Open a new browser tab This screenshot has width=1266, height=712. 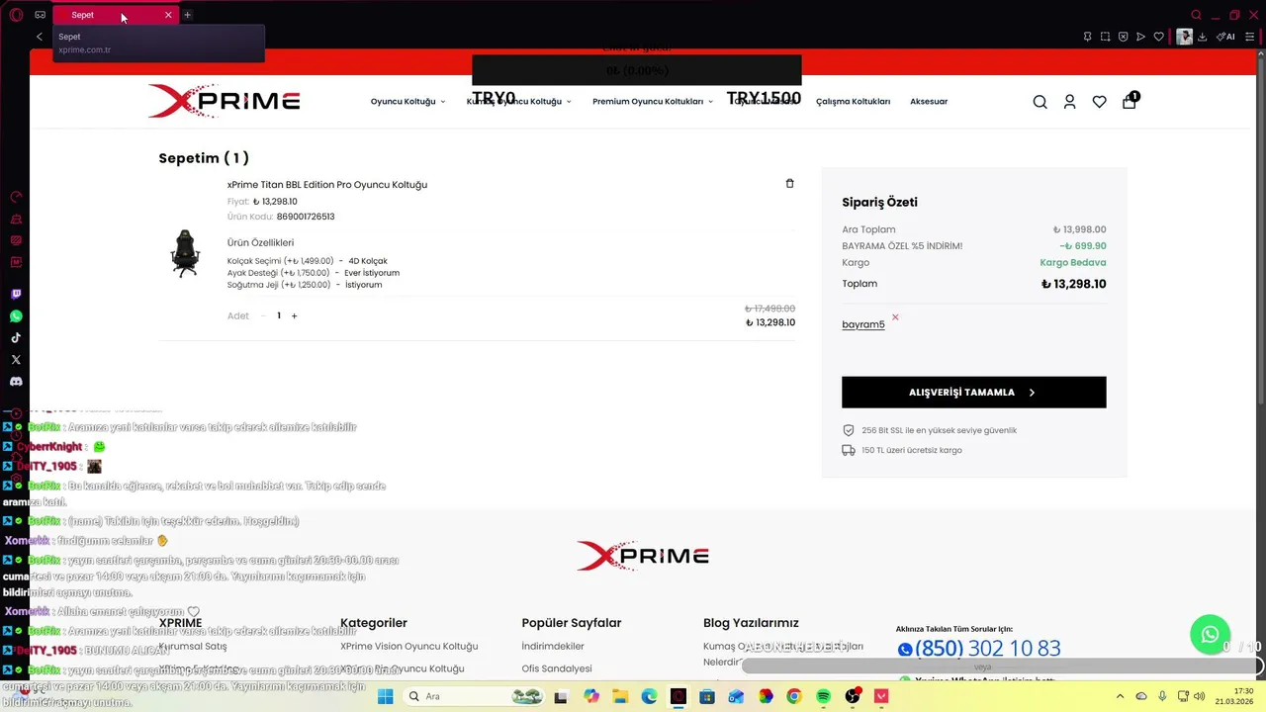coord(187,15)
